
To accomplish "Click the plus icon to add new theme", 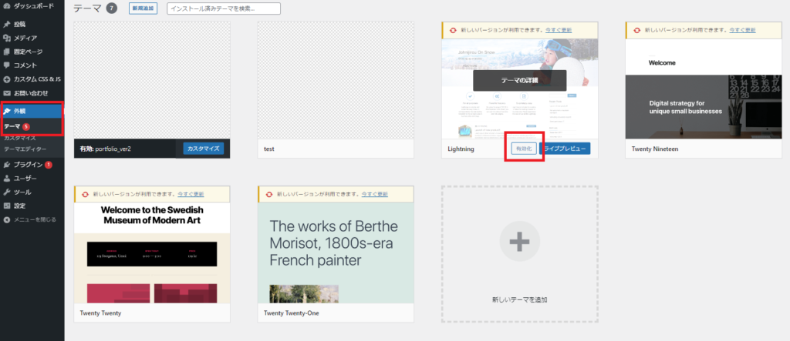I will 519,241.
